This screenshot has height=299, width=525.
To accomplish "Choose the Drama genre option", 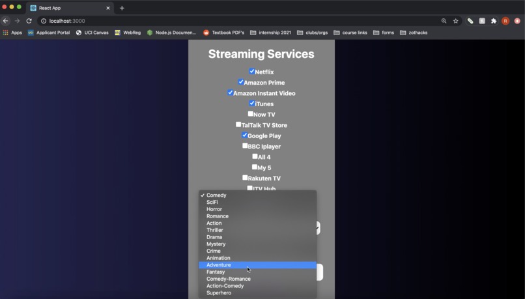I will pyautogui.click(x=257, y=237).
